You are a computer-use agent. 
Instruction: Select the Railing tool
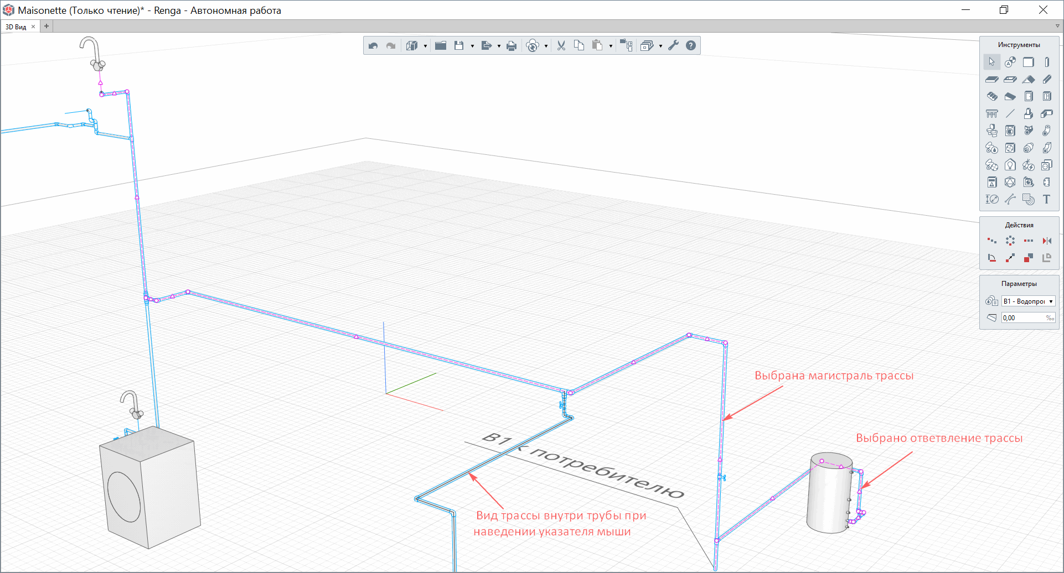pyautogui.click(x=991, y=113)
